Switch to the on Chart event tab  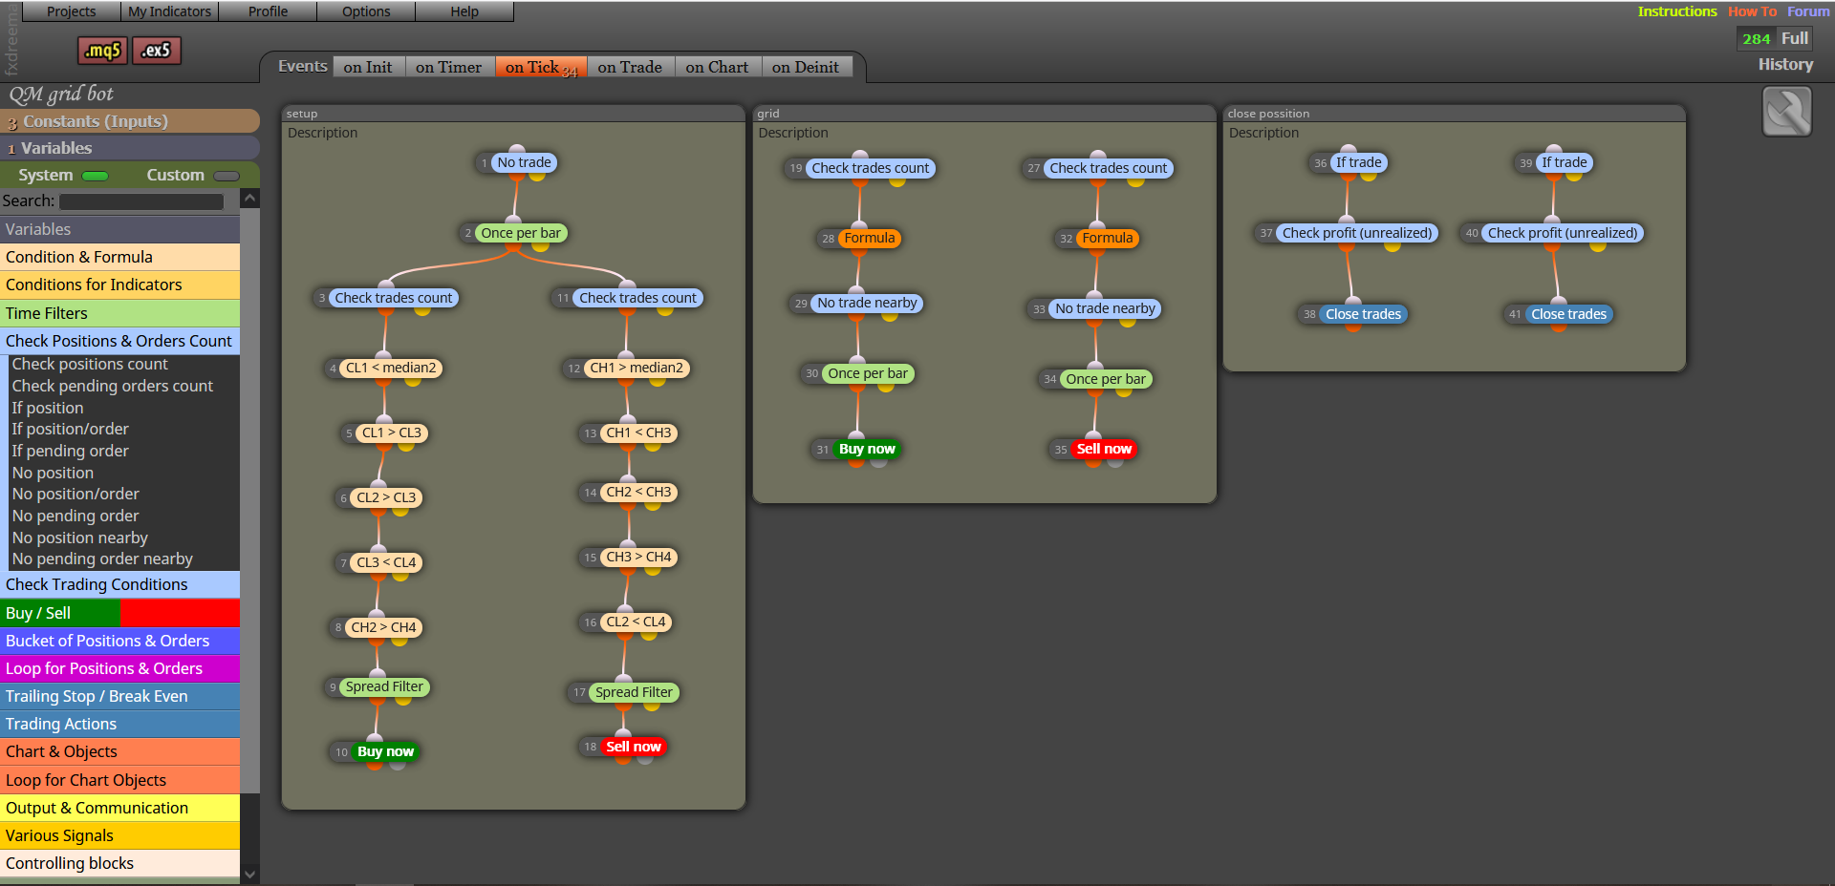717,67
